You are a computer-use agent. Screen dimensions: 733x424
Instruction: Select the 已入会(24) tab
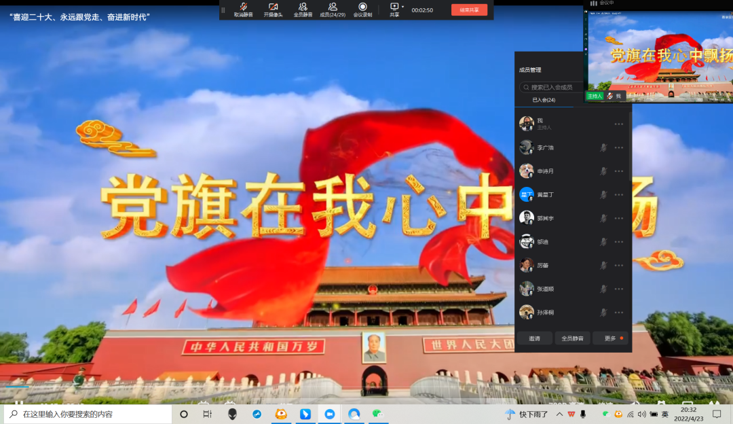tap(544, 100)
